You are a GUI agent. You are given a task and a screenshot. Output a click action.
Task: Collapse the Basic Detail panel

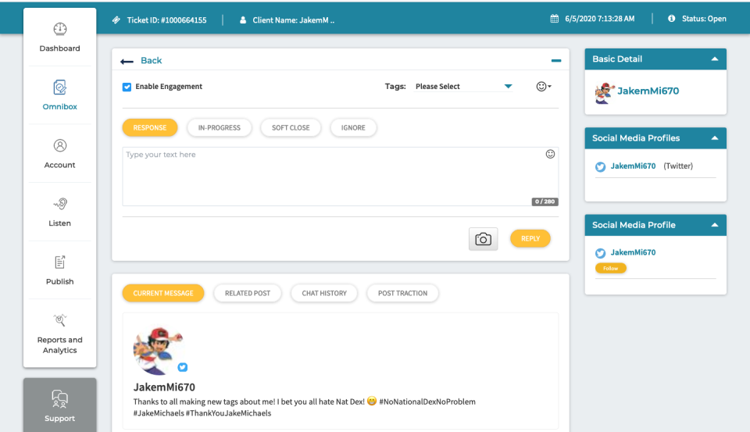point(715,59)
